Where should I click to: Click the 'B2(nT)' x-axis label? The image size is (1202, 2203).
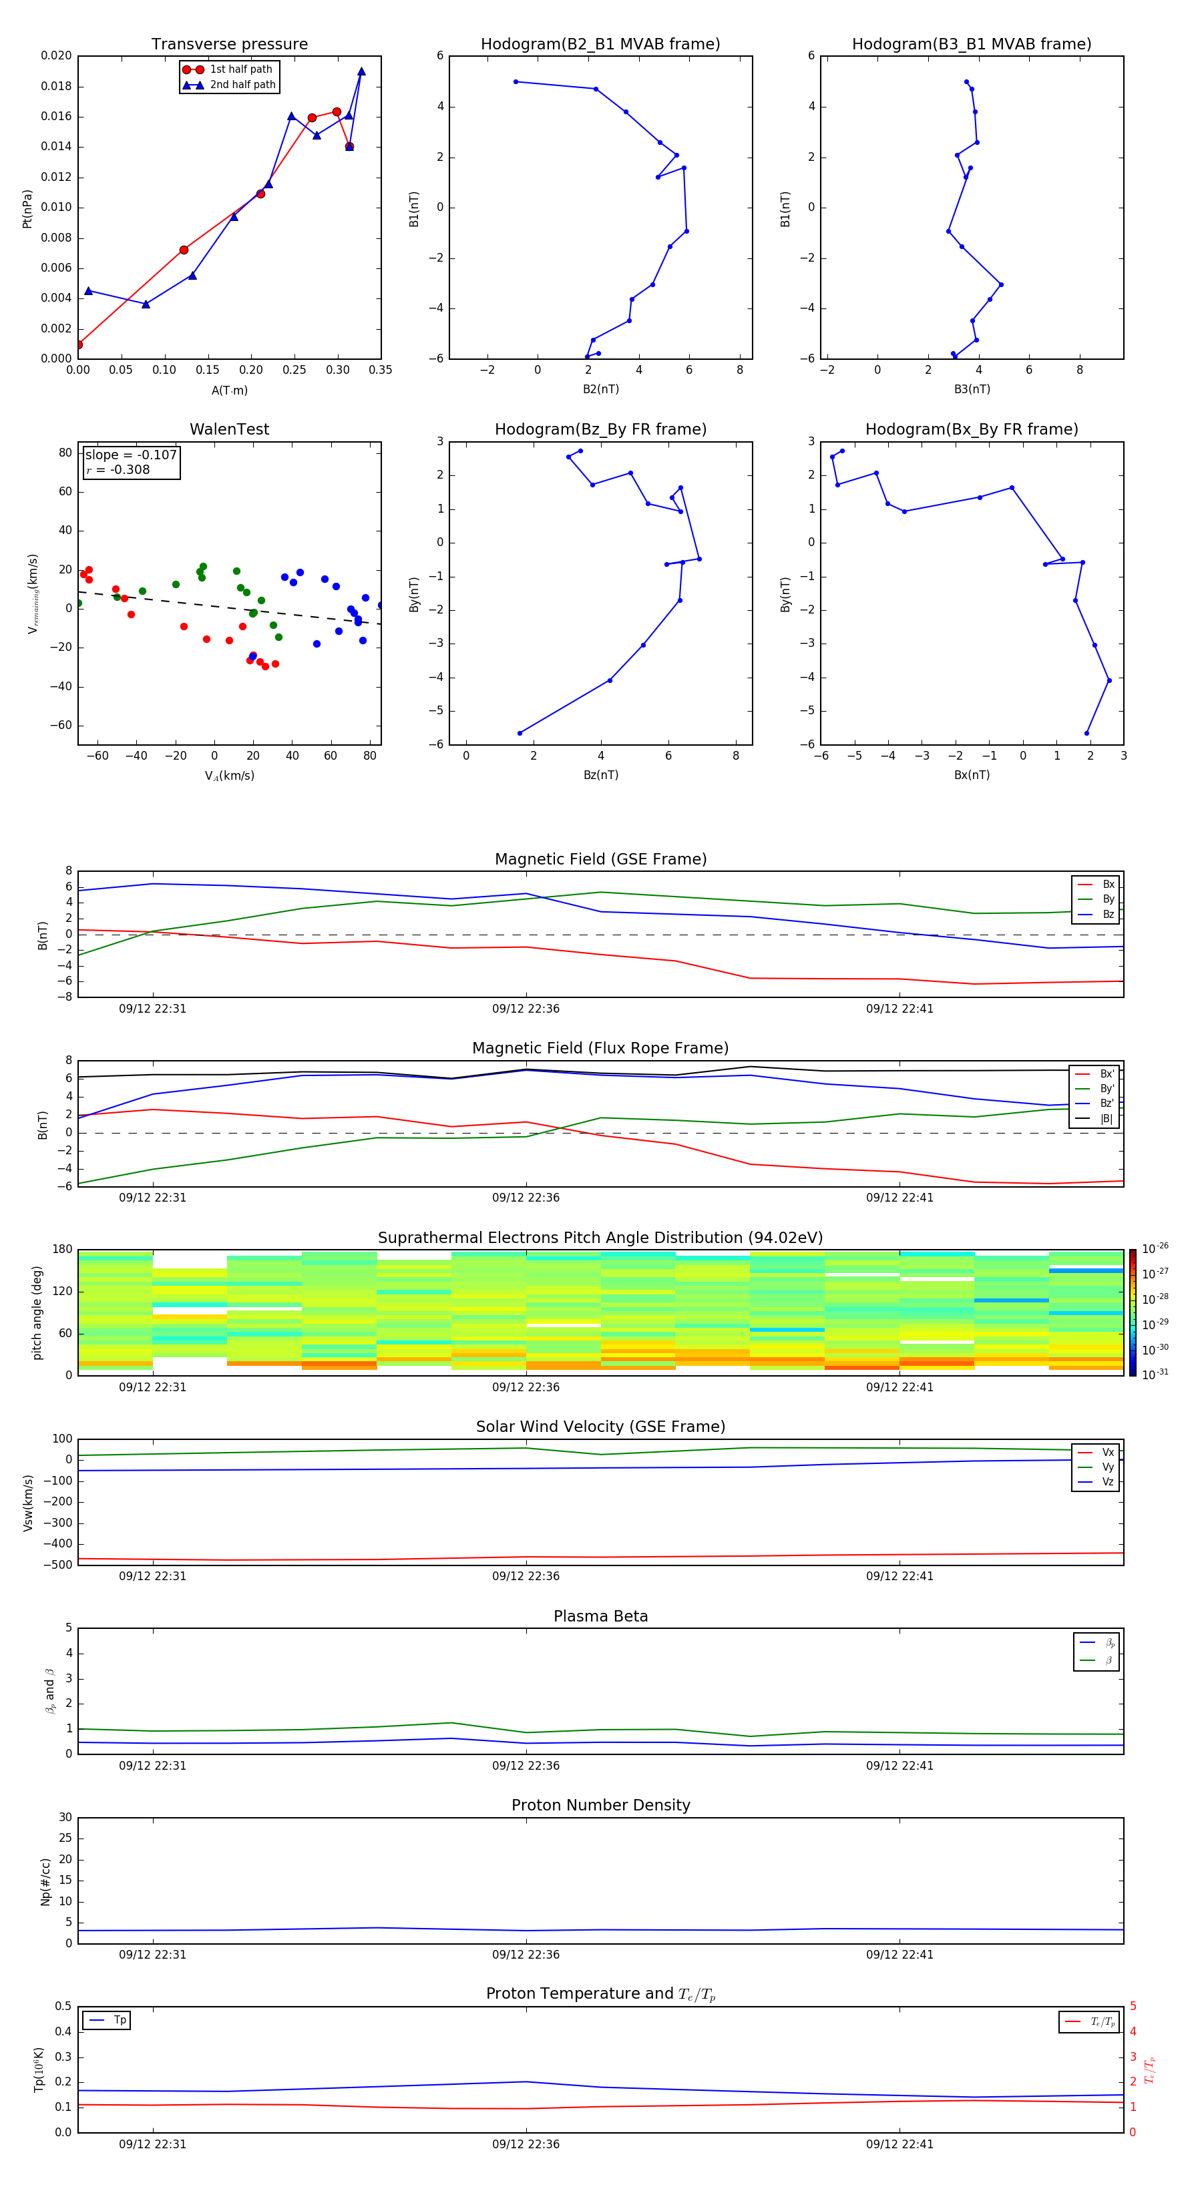[x=600, y=390]
